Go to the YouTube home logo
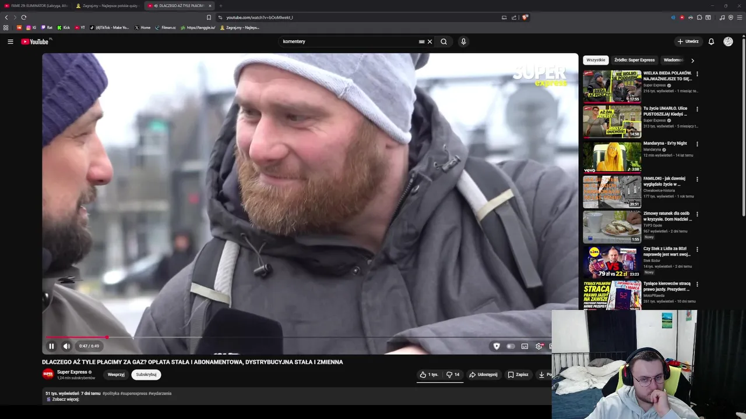Image resolution: width=746 pixels, height=419 pixels. 34,41
